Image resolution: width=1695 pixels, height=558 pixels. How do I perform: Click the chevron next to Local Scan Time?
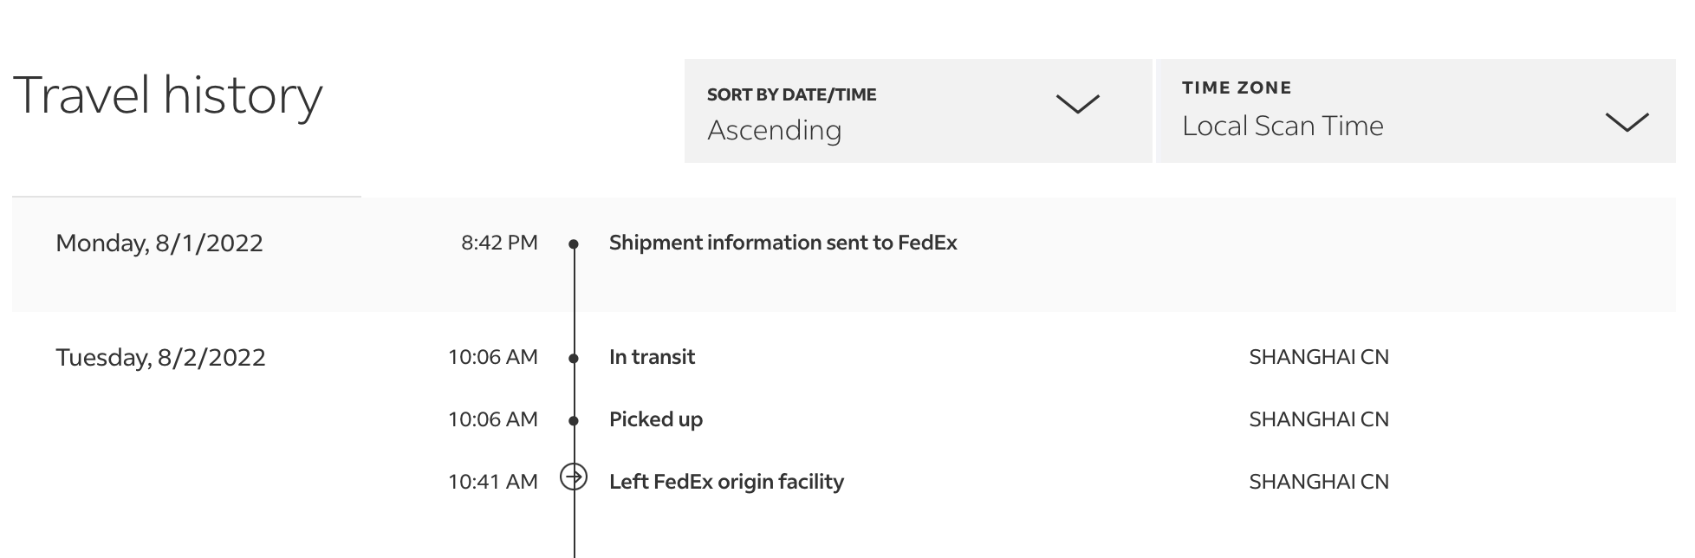click(x=1627, y=122)
